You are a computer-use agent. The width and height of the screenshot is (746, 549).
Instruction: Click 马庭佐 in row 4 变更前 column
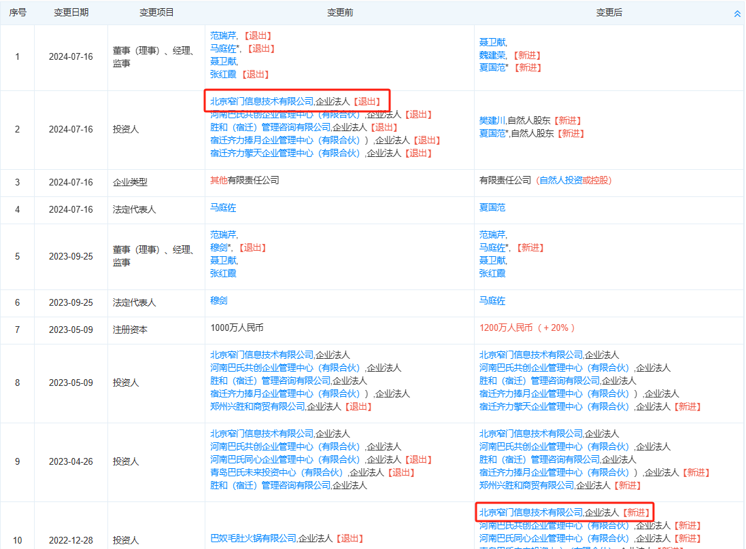[223, 208]
